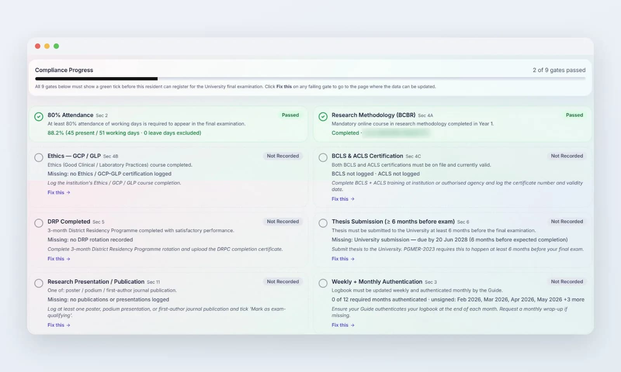Viewport: 621px width, 372px height.
Task: Click Not Recorded badge on Research Presentation / Publication
Action: pos(283,282)
